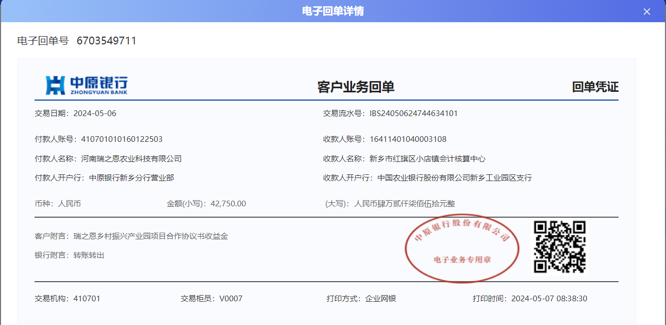Click the Zhongyuan Bank logo

pos(87,85)
